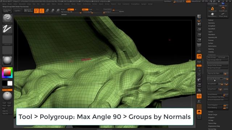Click the Frame mesh icon
Screen dimensions: 232x130
coord(199,74)
